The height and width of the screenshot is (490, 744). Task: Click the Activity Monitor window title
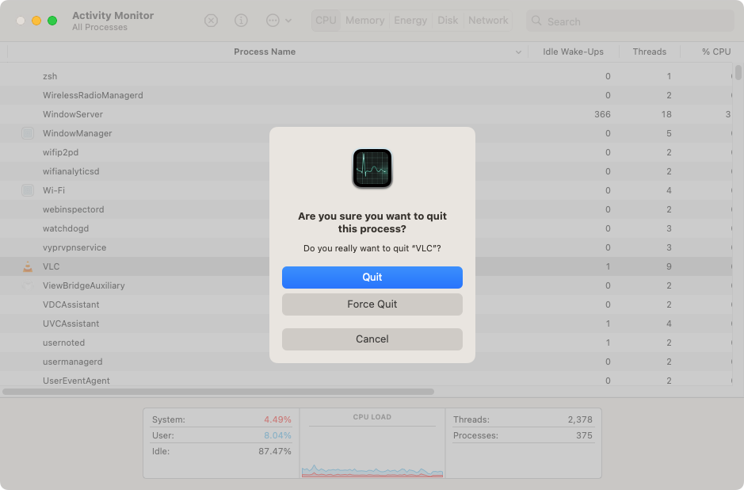113,15
